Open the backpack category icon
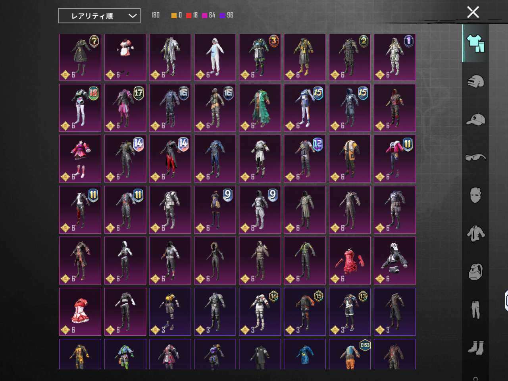 (475, 272)
